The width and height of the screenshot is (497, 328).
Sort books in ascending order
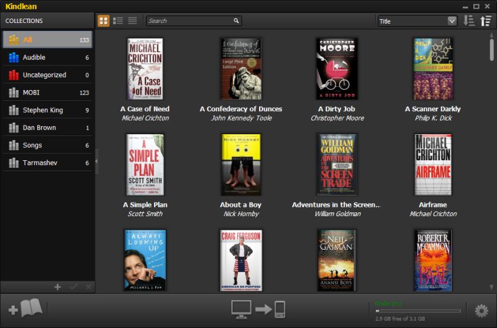(486, 21)
